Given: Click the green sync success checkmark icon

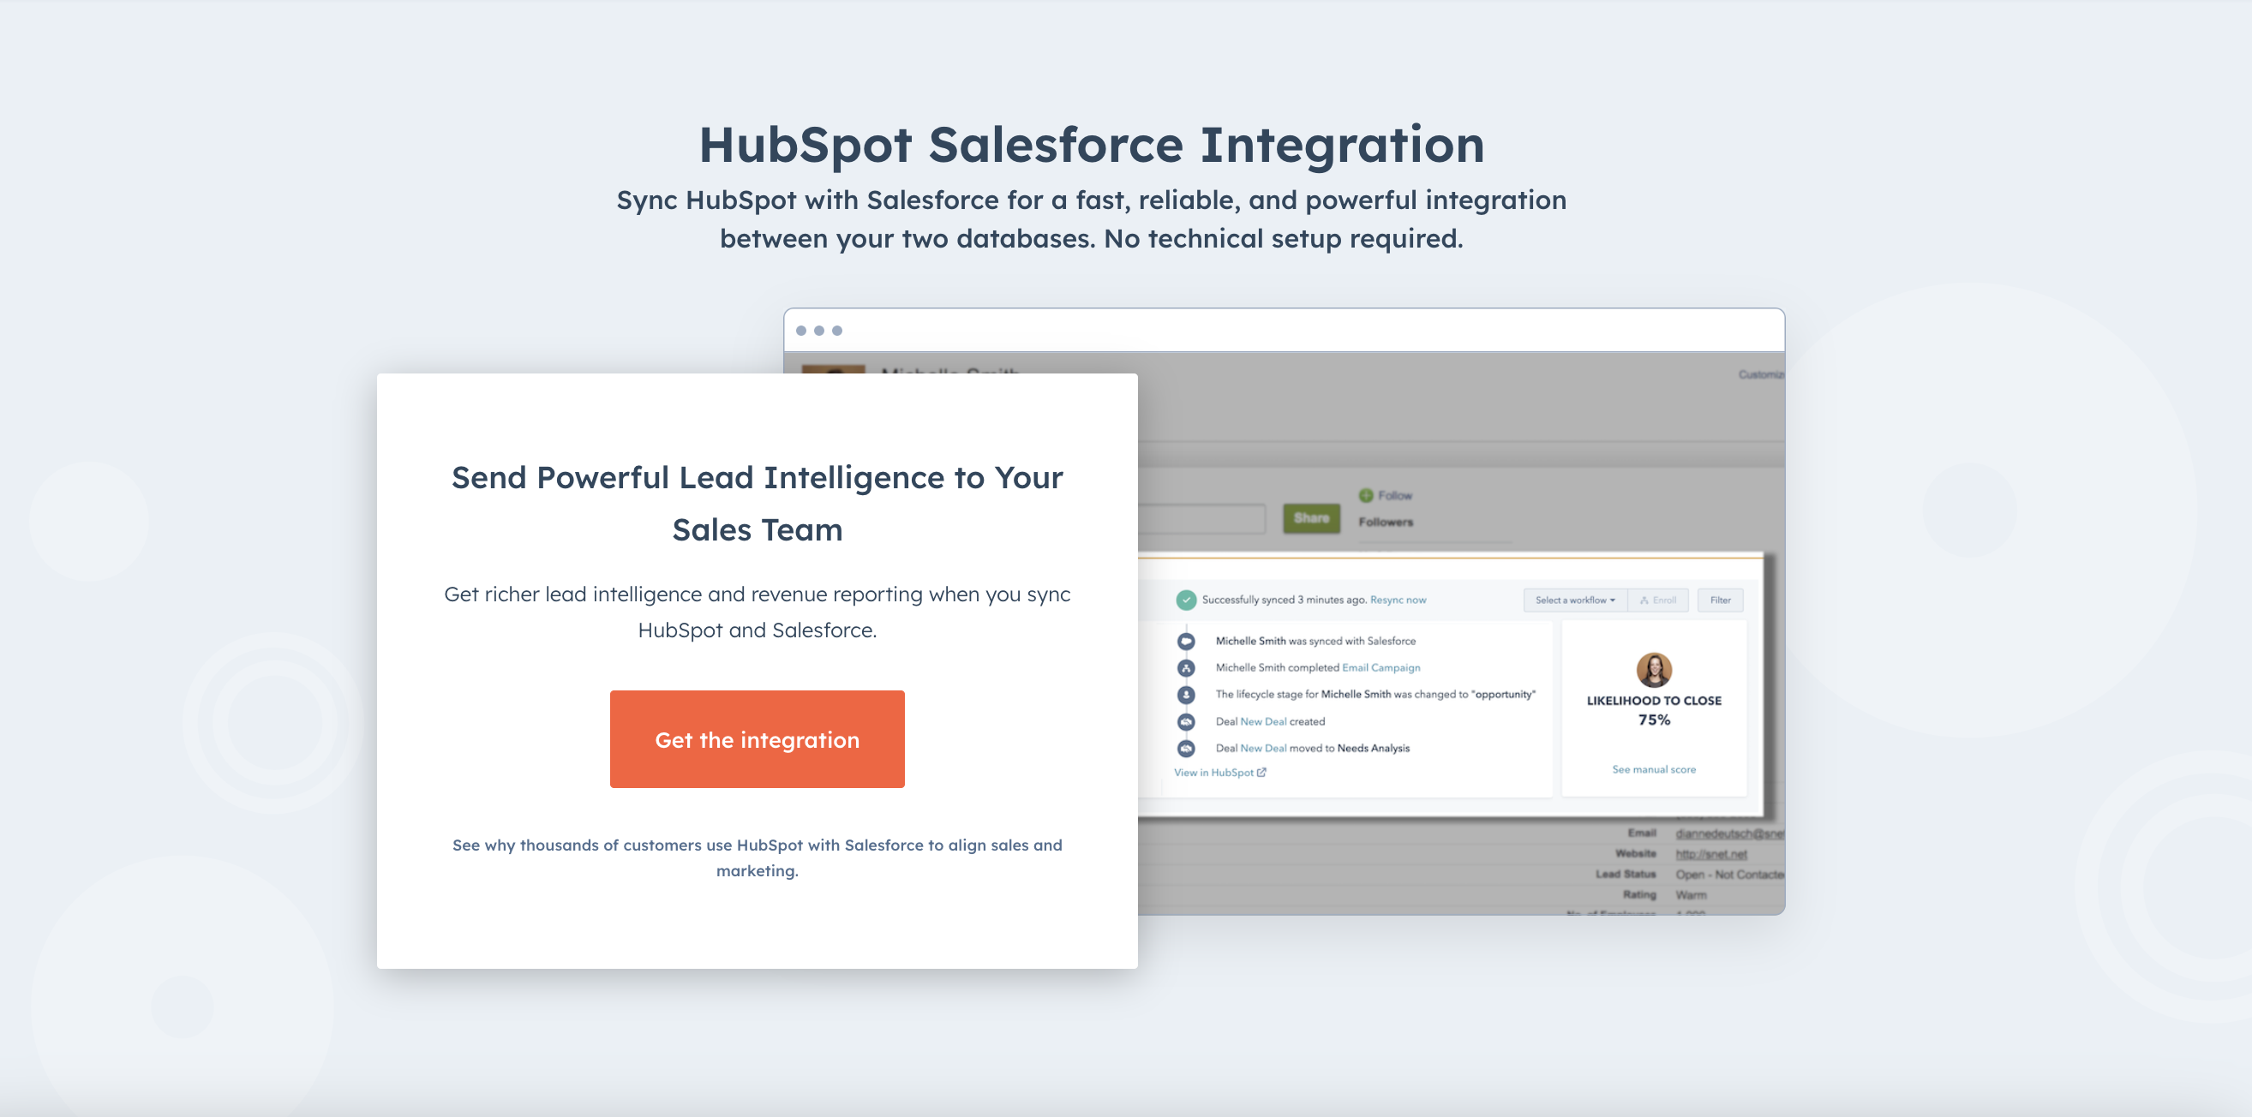Looking at the screenshot, I should pos(1185,600).
